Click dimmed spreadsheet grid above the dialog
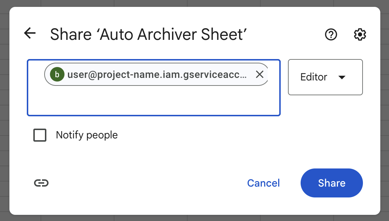Screen dimensions: 389x221 tap(194, 3)
